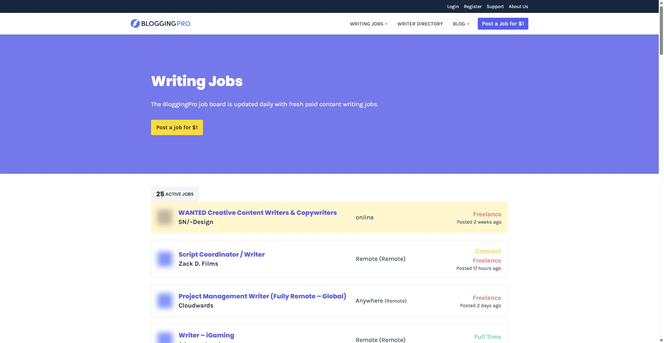Click the SN/~Design company name

click(x=196, y=222)
